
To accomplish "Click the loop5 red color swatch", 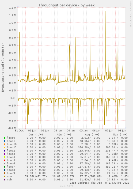I will (5, 160).
